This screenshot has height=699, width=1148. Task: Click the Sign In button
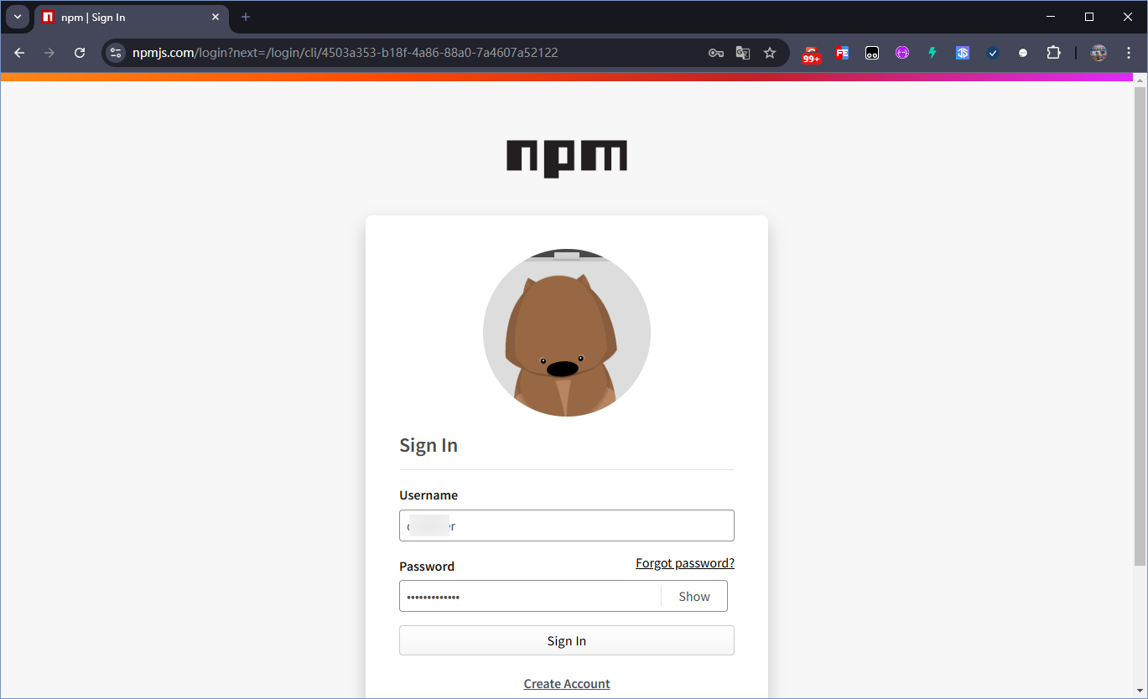(x=566, y=639)
